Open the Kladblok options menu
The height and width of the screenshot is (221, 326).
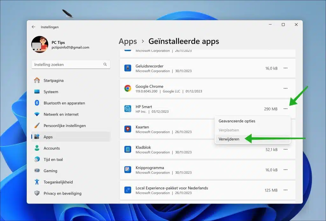[x=285, y=149]
